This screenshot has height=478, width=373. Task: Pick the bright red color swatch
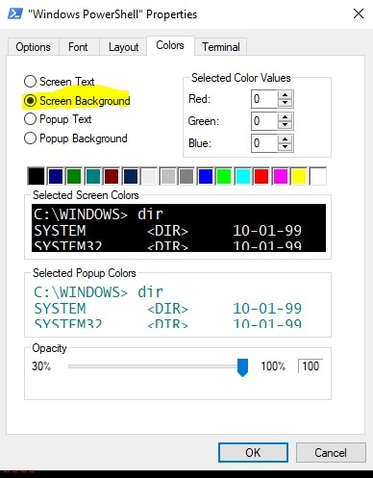pos(261,176)
